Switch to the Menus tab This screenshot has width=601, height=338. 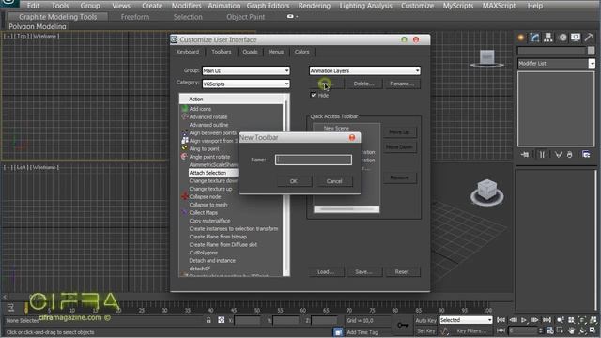[x=275, y=52]
